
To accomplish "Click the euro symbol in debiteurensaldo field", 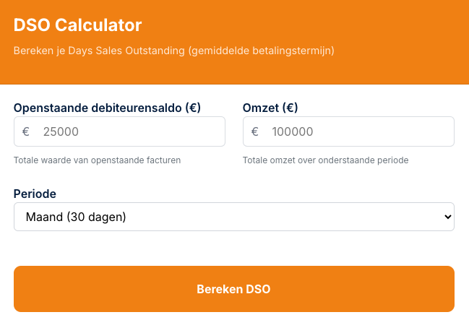I will click(x=26, y=131).
